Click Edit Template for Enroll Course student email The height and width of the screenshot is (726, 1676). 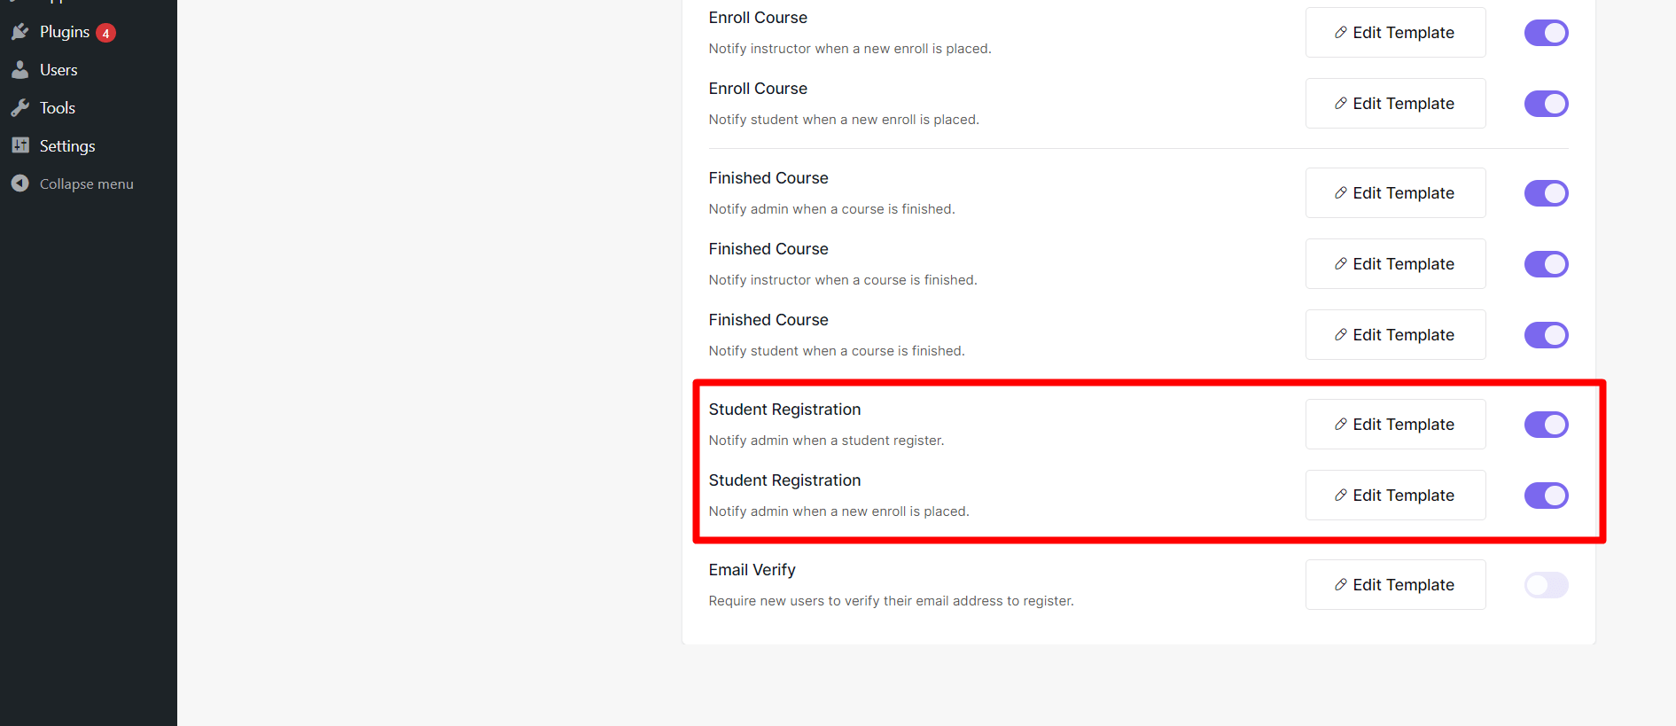(1395, 104)
